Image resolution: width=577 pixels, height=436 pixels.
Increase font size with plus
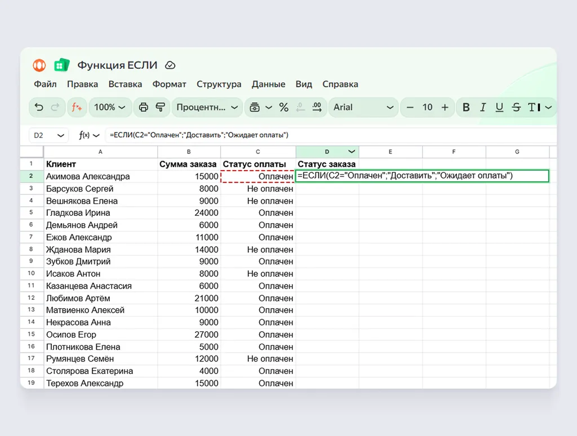[x=445, y=107]
